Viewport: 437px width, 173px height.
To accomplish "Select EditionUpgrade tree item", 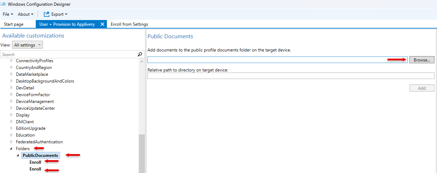I will click(31, 128).
